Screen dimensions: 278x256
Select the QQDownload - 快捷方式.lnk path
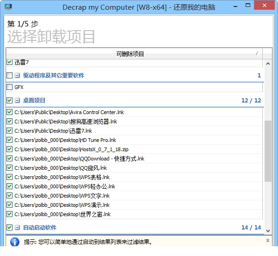79,159
